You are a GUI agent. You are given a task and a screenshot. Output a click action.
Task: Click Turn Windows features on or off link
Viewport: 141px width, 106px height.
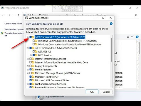coord(14,34)
